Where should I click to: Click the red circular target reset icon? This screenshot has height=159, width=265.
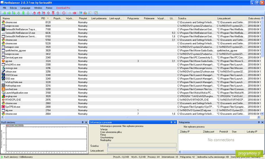(64, 13)
